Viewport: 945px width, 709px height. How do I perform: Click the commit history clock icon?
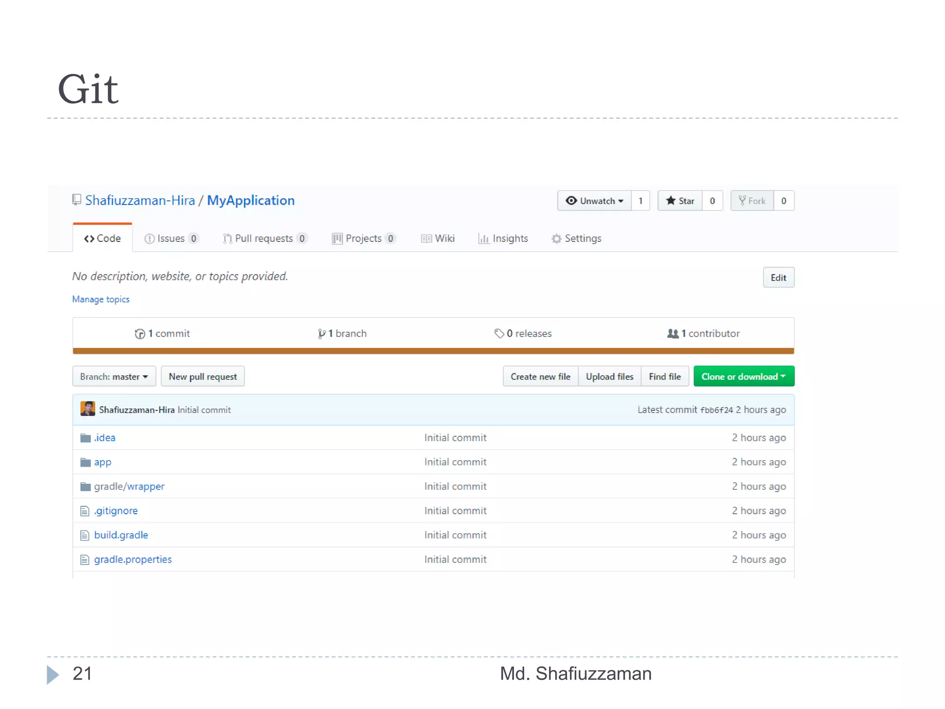(140, 334)
